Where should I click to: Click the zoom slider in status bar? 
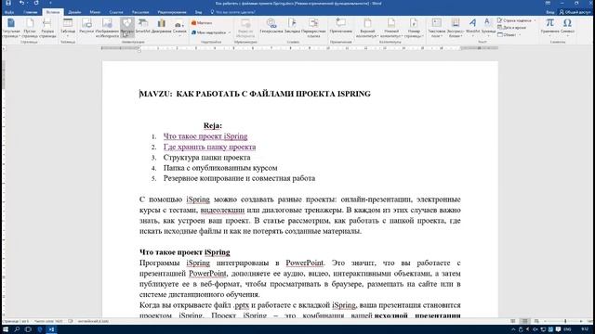tap(565, 321)
